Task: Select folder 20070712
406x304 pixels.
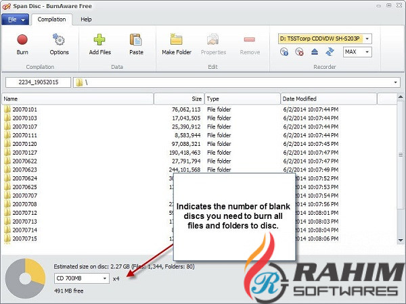Action: 24,213
